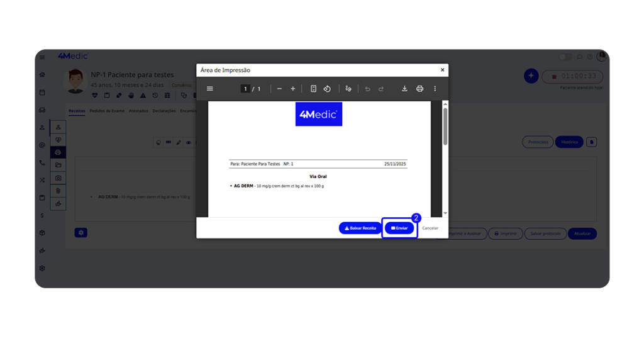Click the PDF preview vertical scrollbar

(445, 126)
